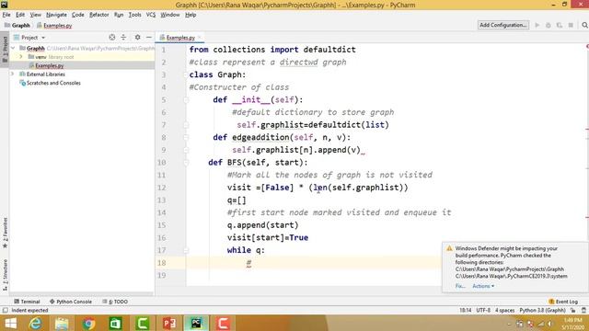
Task: Click Run with Coverage icon
Action: click(x=560, y=25)
